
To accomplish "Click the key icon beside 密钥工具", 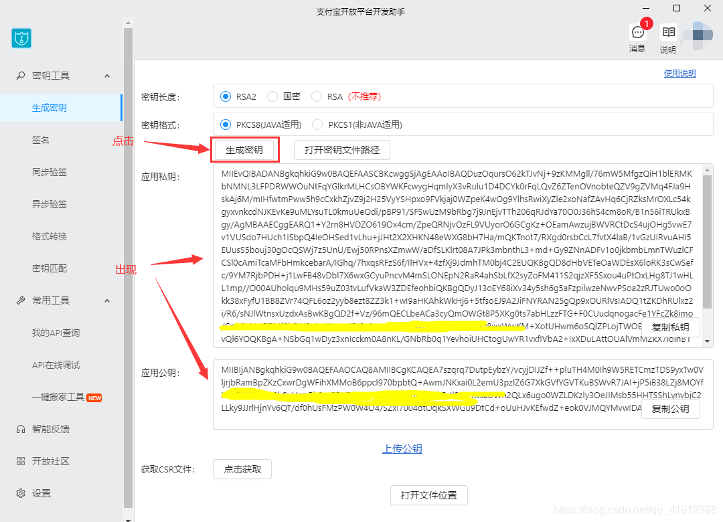I will tap(21, 75).
